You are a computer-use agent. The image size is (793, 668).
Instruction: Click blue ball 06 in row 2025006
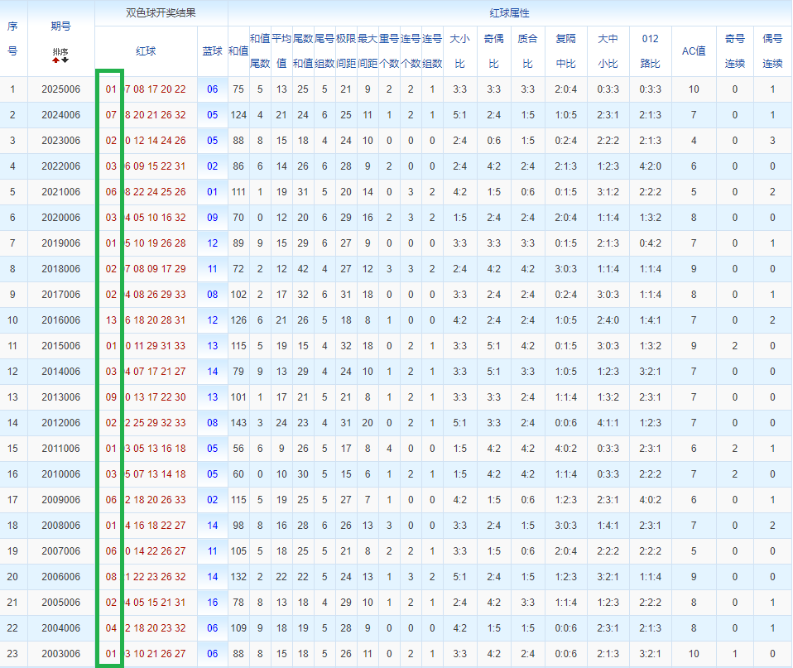[213, 89]
